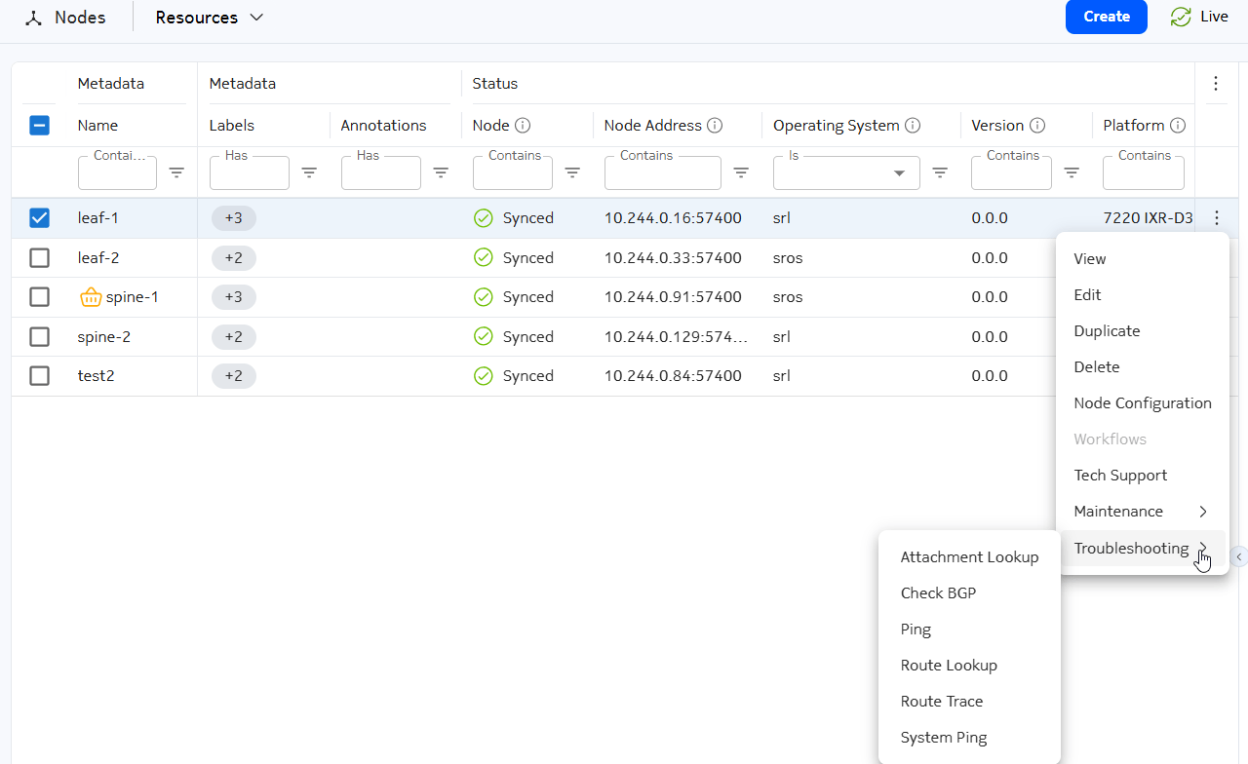Click the +3 labels chip for spine-1
Screen dimensions: 1248x764
tap(234, 297)
